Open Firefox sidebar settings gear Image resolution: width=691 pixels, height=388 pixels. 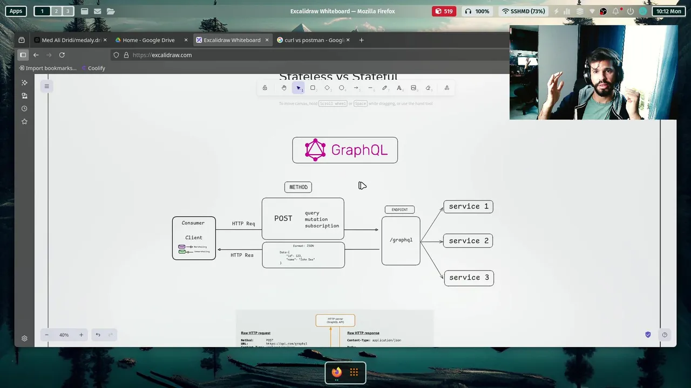pos(24,338)
